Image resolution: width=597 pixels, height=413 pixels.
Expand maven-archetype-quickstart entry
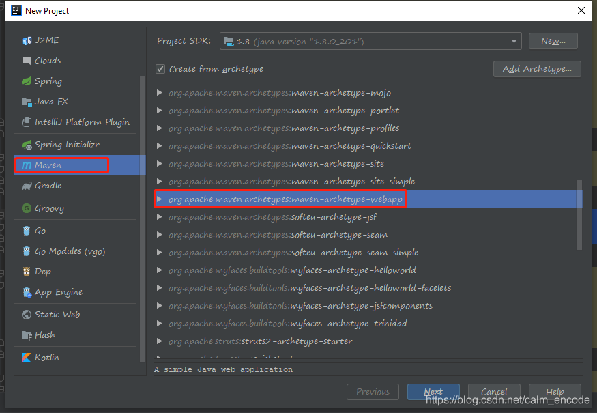click(160, 146)
